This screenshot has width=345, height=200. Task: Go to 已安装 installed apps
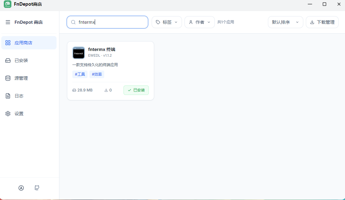coord(29,60)
